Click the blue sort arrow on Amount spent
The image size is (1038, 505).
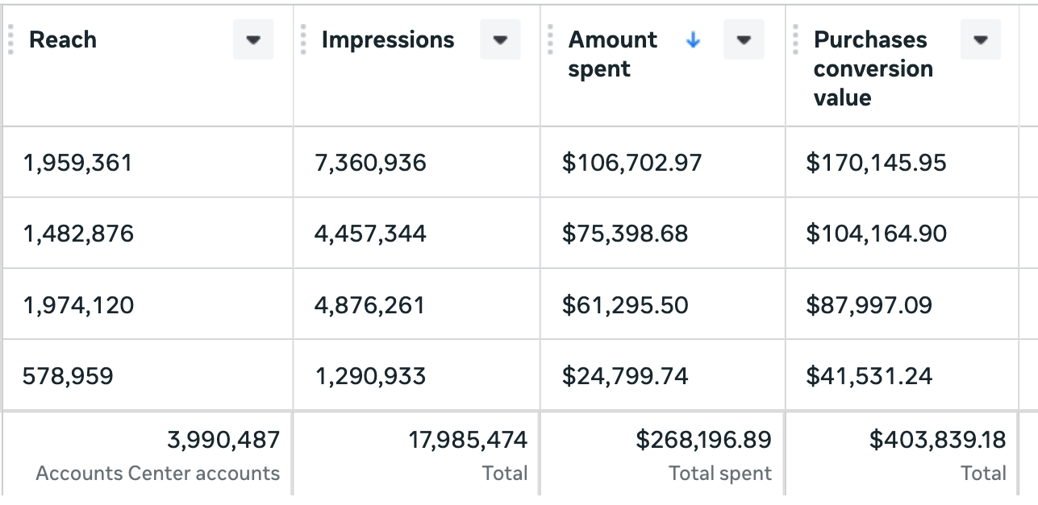(x=693, y=40)
